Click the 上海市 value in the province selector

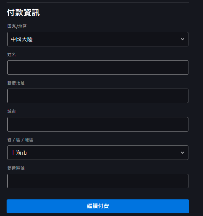19,153
